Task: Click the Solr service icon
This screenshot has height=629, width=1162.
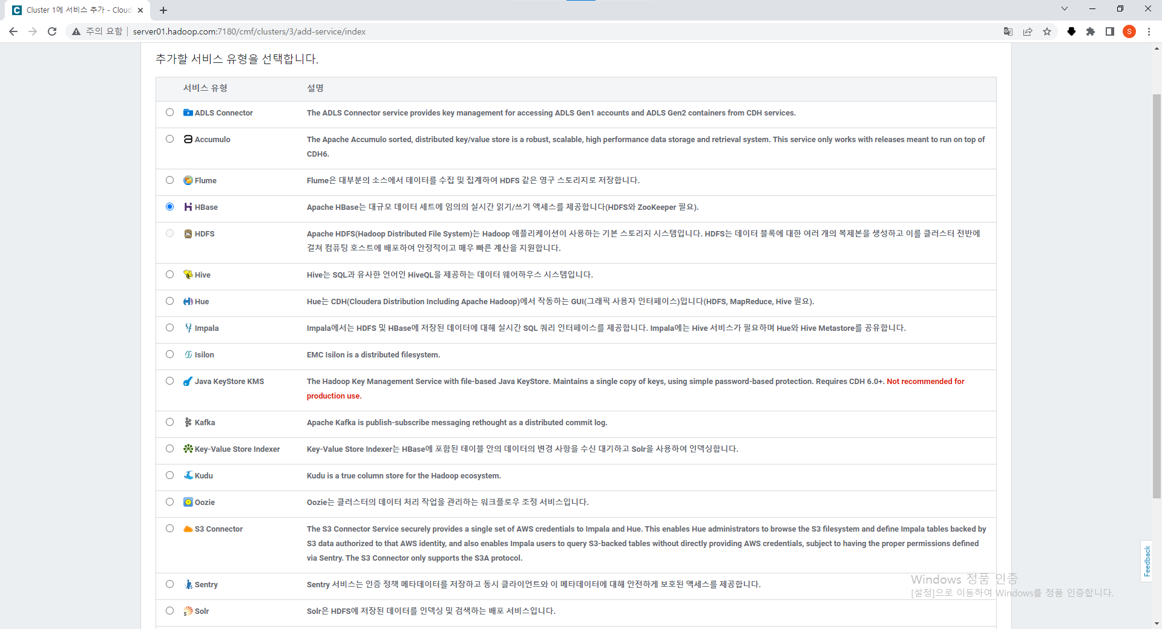Action: pos(188,611)
